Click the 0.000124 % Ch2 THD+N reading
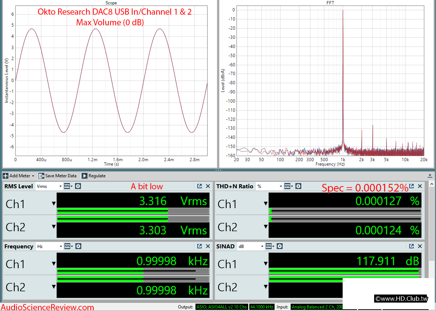Screen dimensions: 436x311 pos(387,230)
